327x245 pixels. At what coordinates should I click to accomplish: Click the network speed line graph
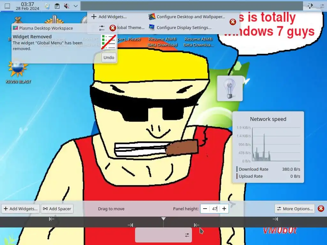pyautogui.click(x=276, y=144)
